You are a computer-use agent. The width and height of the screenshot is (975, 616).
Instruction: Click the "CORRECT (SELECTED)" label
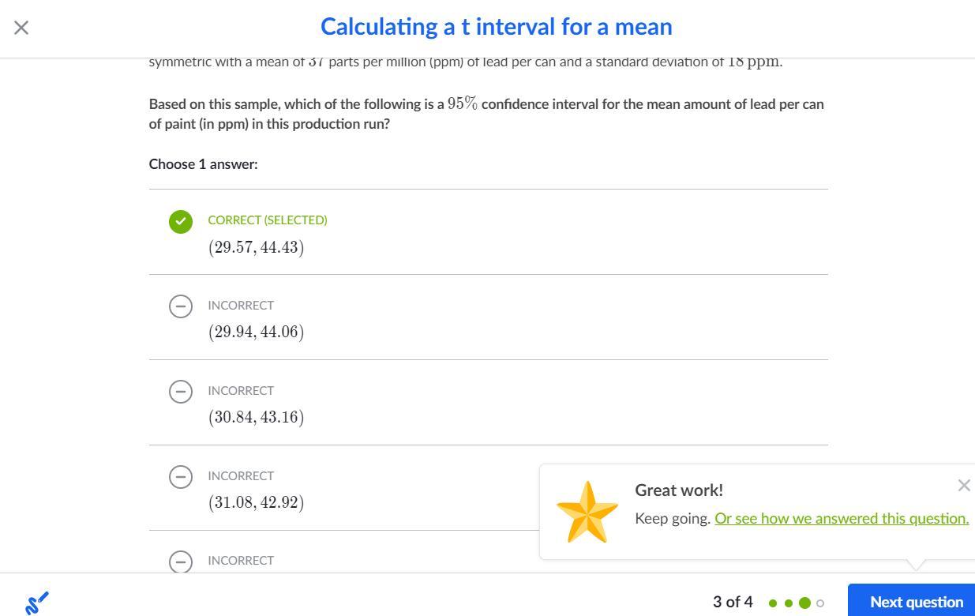point(268,220)
